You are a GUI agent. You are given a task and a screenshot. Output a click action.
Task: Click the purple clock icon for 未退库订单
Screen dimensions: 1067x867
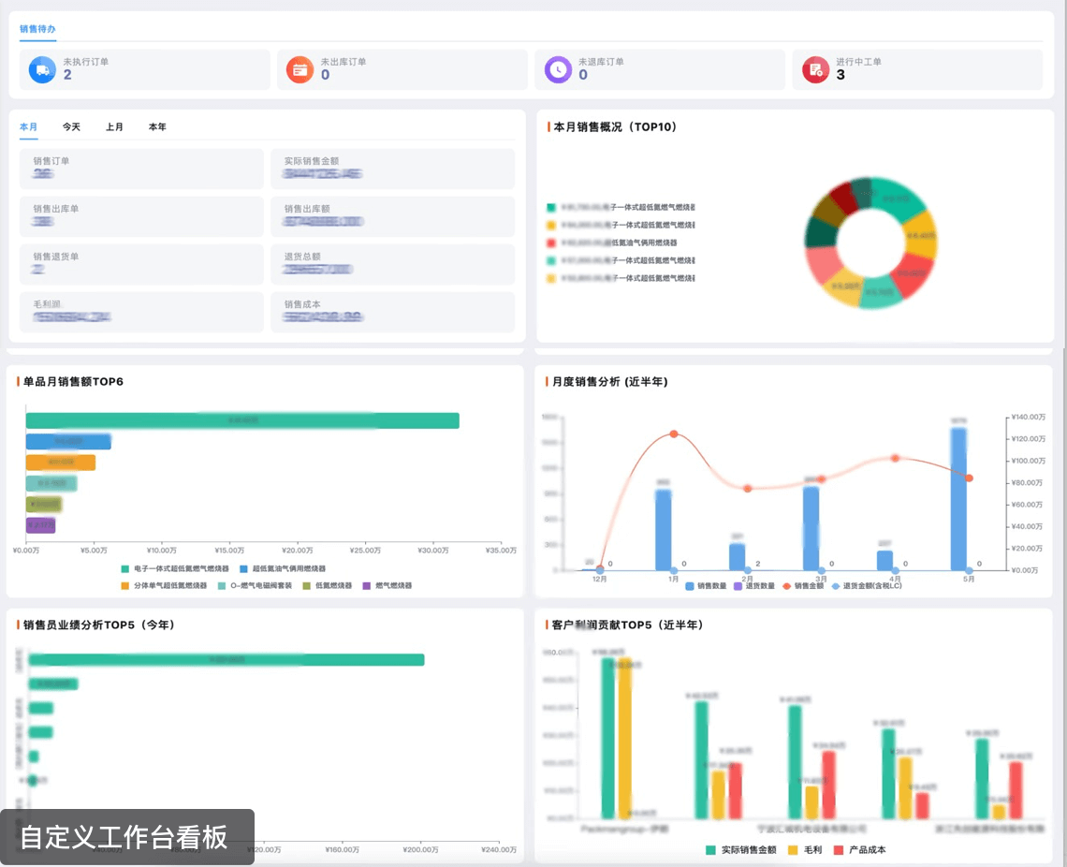[558, 69]
